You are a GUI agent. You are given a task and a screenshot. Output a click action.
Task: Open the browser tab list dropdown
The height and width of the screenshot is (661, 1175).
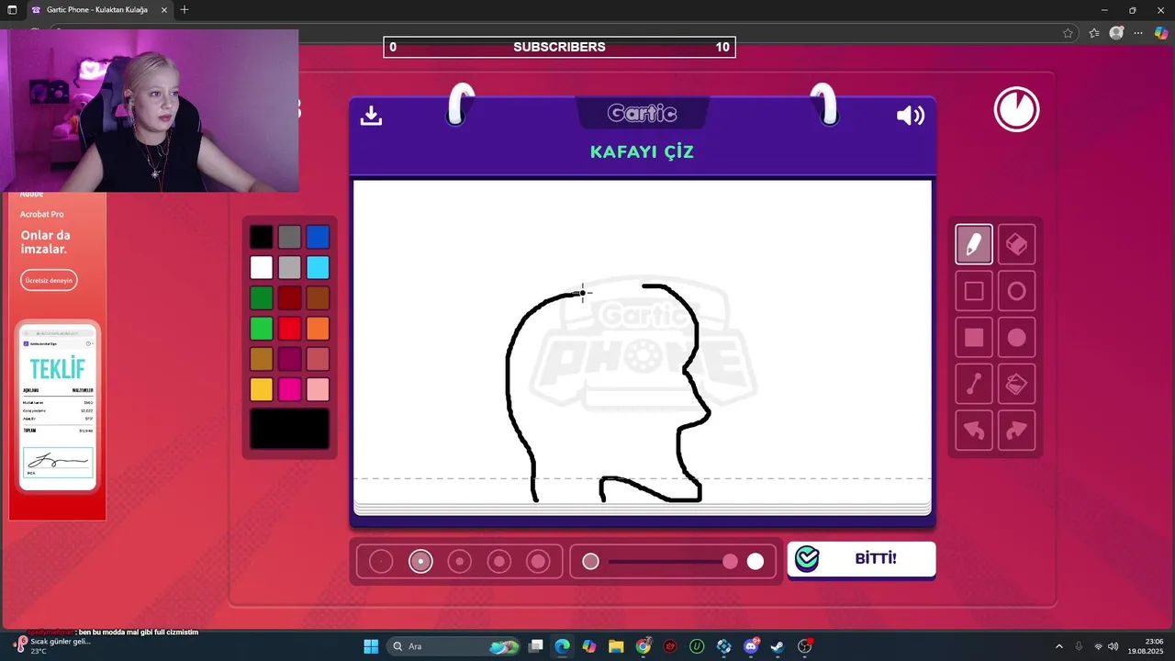pos(12,10)
